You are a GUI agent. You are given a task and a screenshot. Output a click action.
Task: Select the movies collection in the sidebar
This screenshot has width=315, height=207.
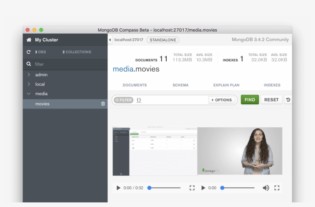point(65,104)
